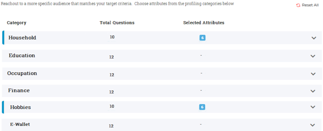Select the Hobbies category name

21,107
